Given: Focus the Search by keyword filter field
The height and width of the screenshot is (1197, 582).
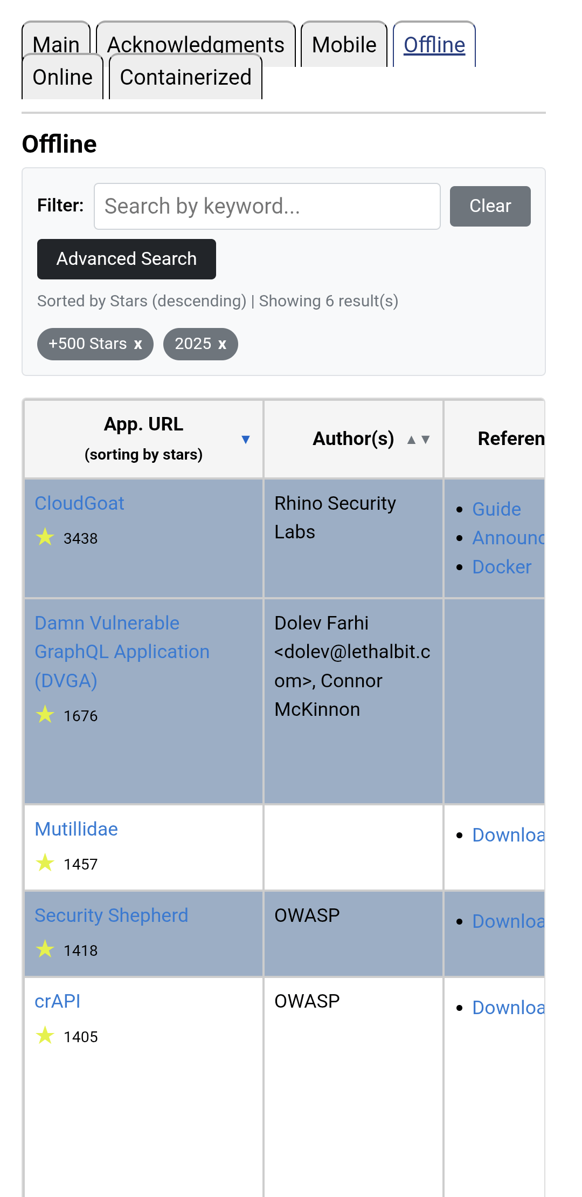Looking at the screenshot, I should point(267,206).
